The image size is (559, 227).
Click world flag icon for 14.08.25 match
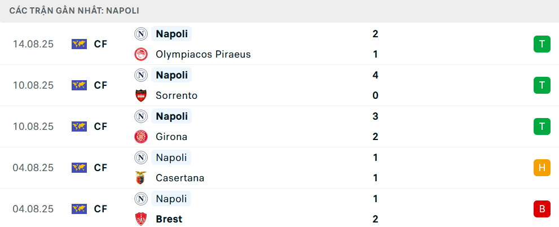click(x=79, y=44)
